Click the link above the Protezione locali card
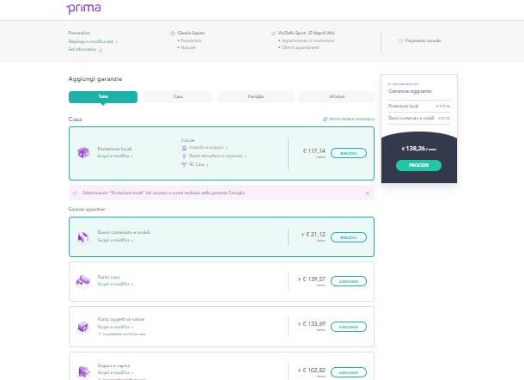Screen dimensions: 524x380 click(349, 120)
